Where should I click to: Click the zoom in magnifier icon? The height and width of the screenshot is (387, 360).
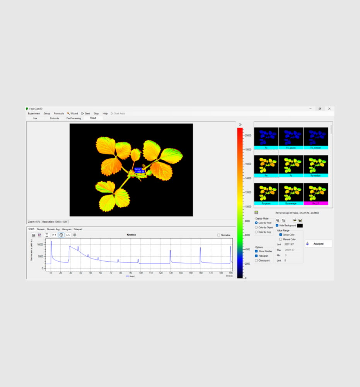coord(278,220)
